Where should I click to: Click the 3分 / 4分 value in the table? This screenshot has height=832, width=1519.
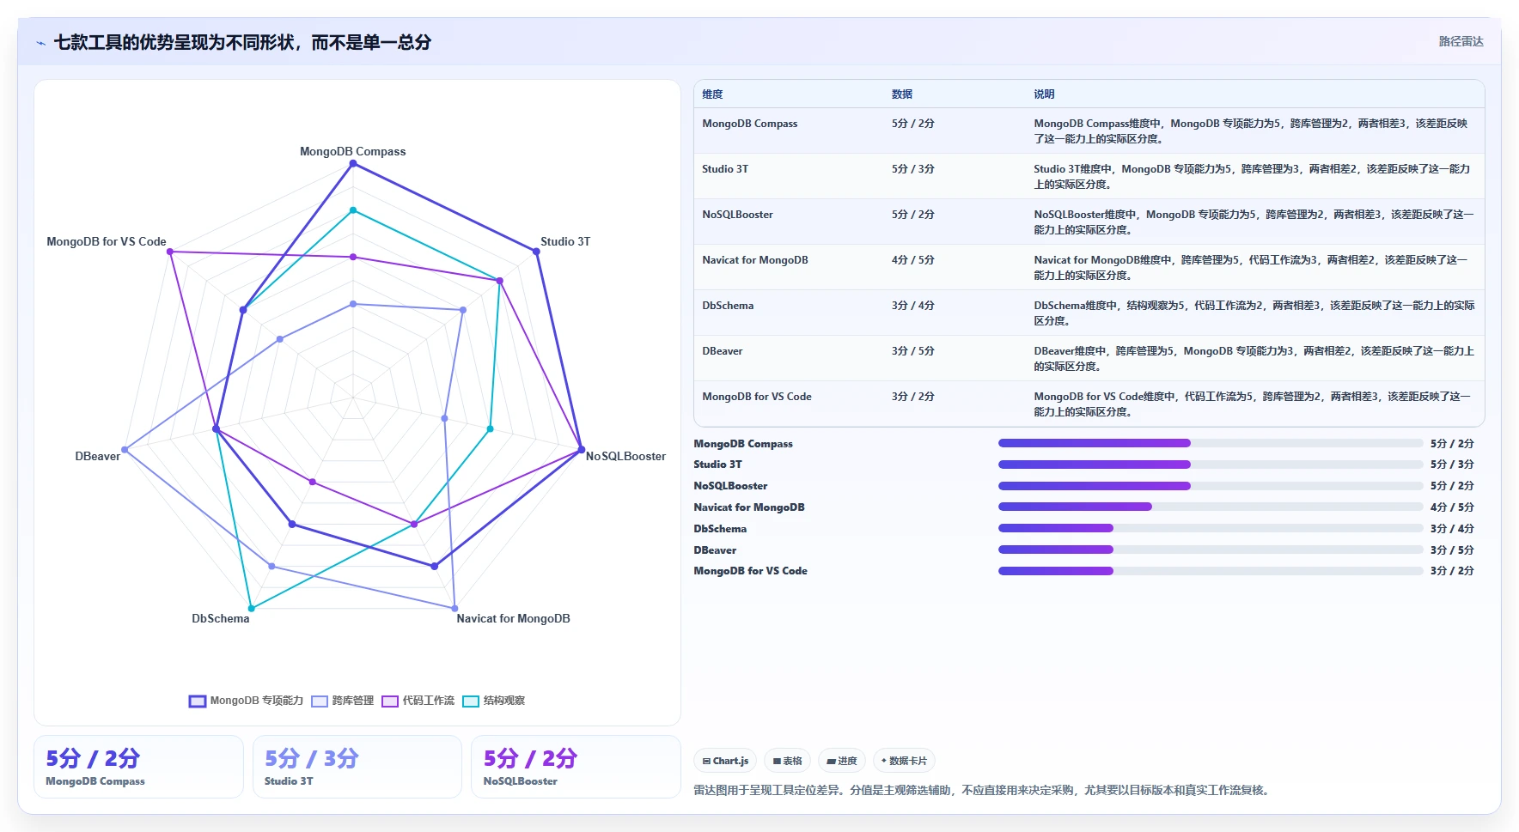tap(912, 306)
